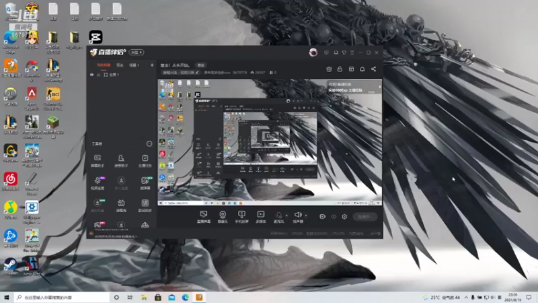This screenshot has height=303, width=538.
Task: Add a camera source (摄像头)
Action: (223, 217)
